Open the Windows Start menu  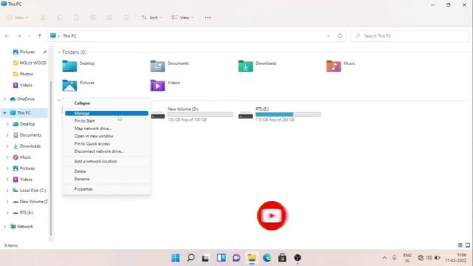point(176,258)
